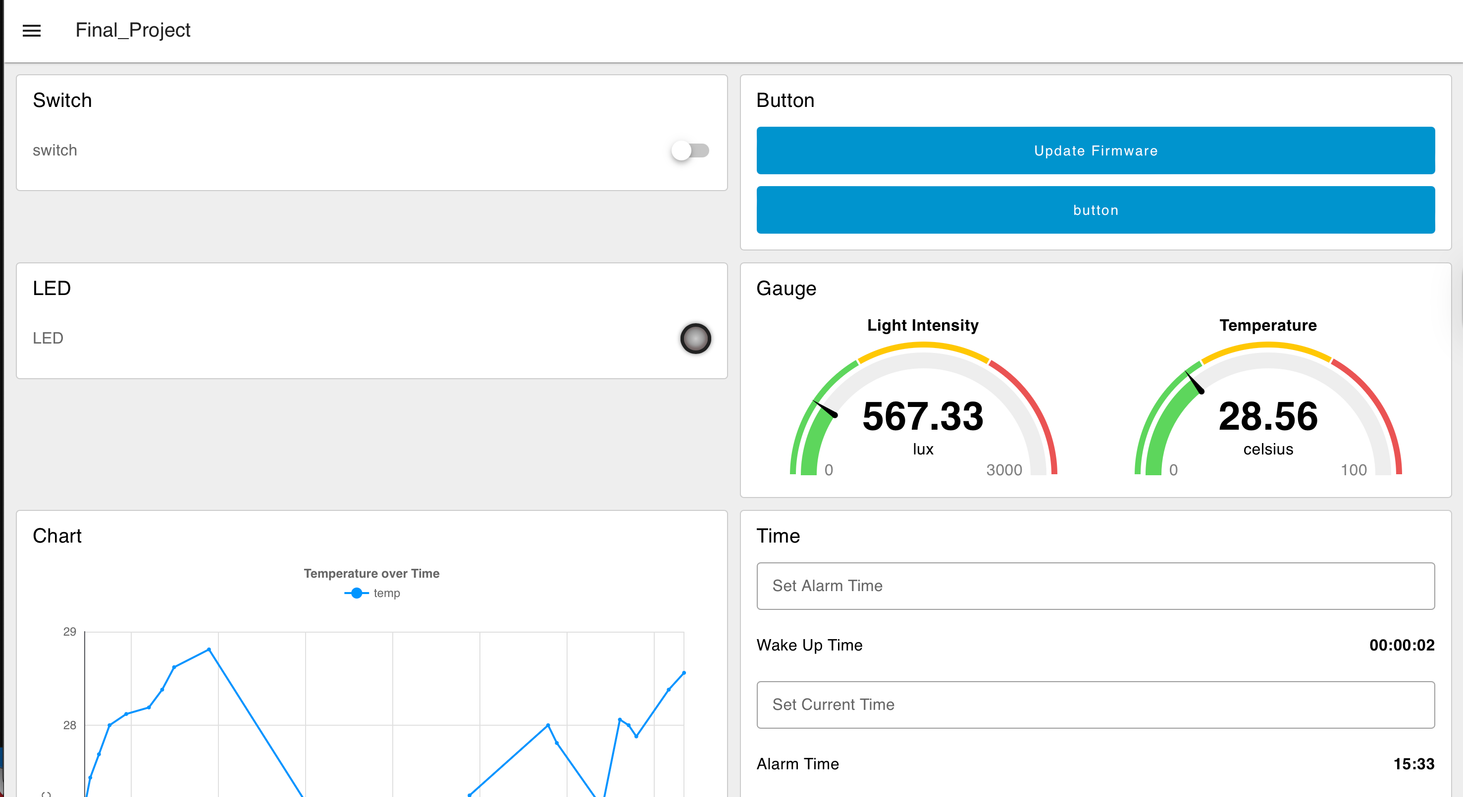The image size is (1463, 797).
Task: Click the Light Intensity gauge value 567.33
Action: [923, 416]
